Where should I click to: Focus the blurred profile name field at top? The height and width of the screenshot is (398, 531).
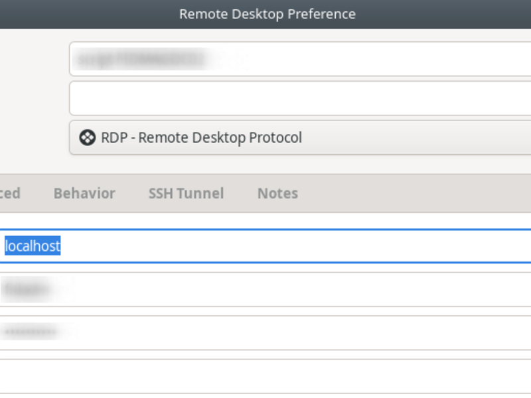[300, 59]
